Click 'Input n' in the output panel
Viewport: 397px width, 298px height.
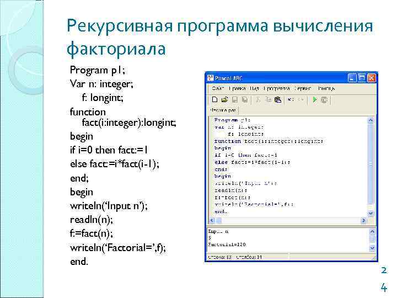[218, 231]
